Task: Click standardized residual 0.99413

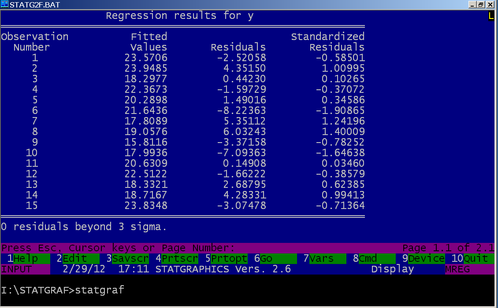Action: point(343,195)
